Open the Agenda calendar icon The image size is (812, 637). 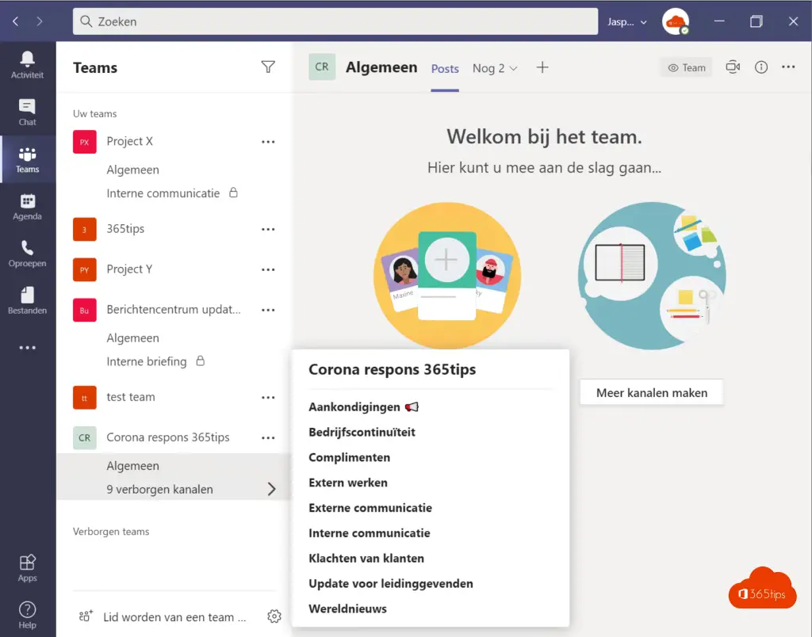28,207
